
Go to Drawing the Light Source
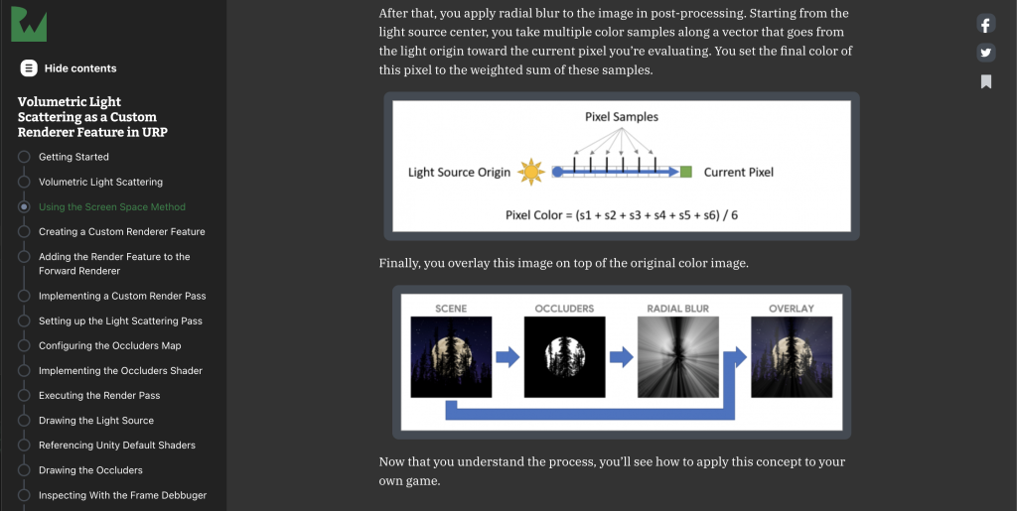(x=96, y=421)
